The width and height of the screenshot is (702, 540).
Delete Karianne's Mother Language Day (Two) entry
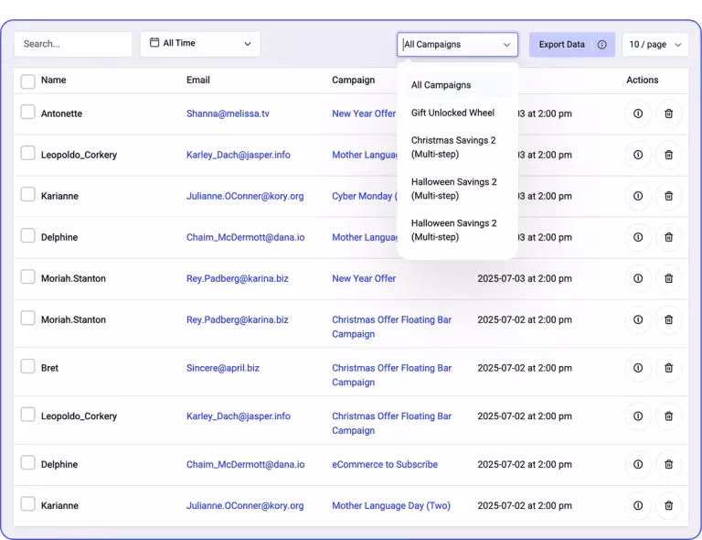click(668, 506)
